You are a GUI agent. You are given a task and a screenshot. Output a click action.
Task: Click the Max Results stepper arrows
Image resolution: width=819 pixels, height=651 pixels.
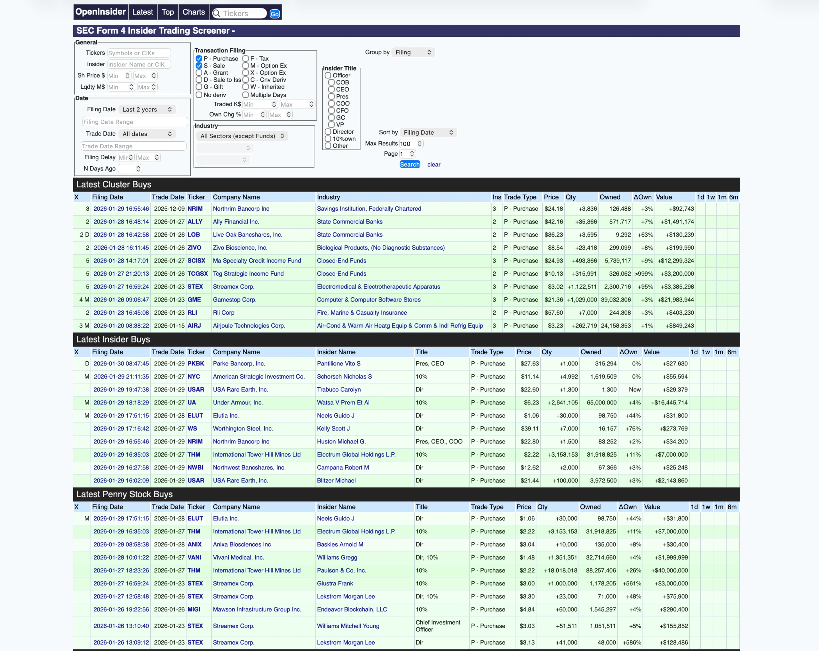(419, 144)
